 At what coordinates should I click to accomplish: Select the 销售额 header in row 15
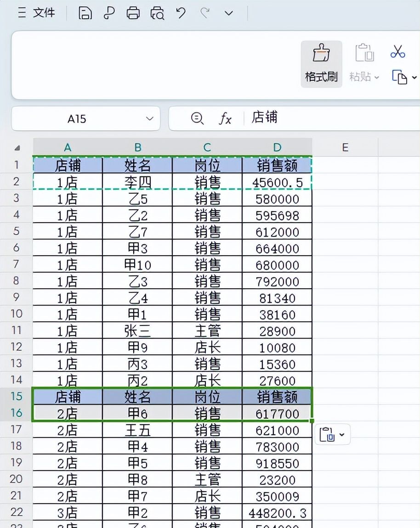click(277, 397)
